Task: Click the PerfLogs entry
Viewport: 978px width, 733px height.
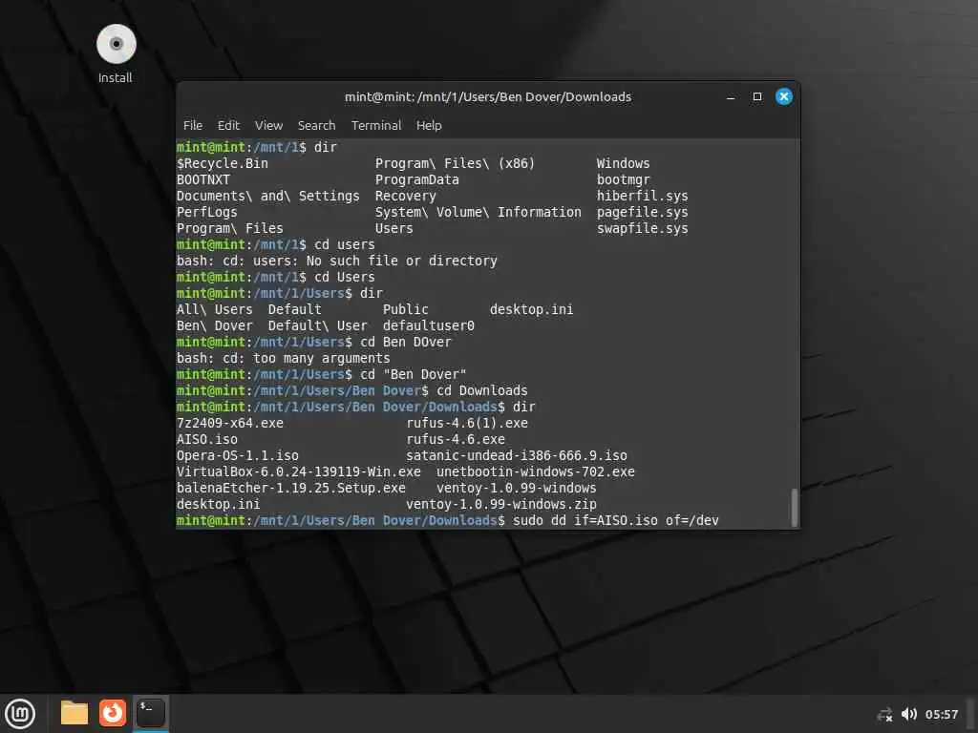Action: tap(207, 212)
